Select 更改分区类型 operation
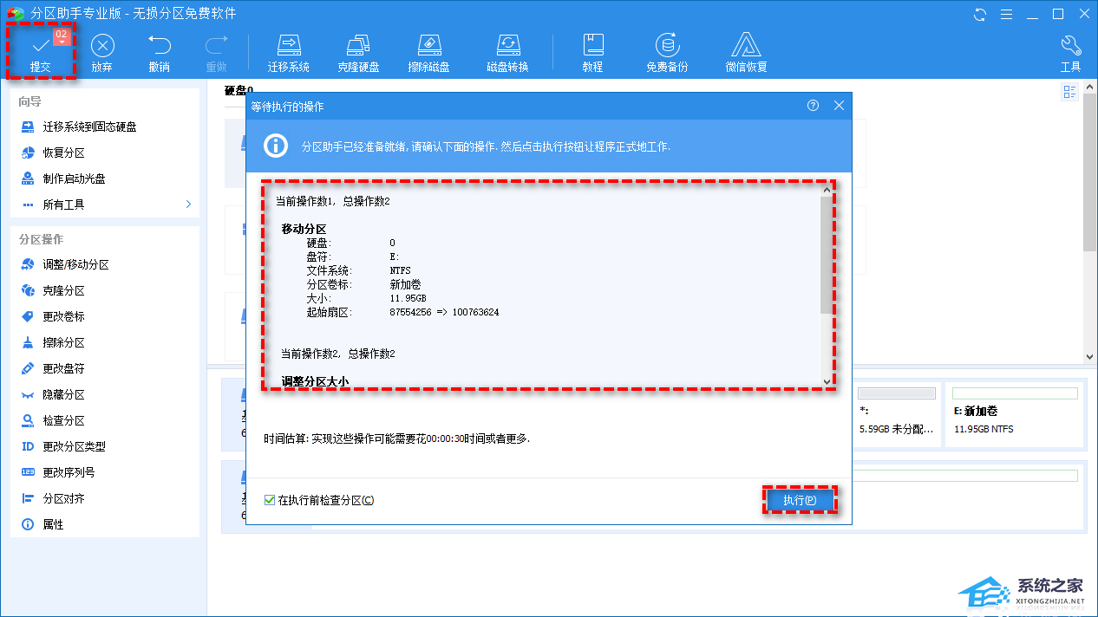This screenshot has width=1098, height=617. click(104, 446)
